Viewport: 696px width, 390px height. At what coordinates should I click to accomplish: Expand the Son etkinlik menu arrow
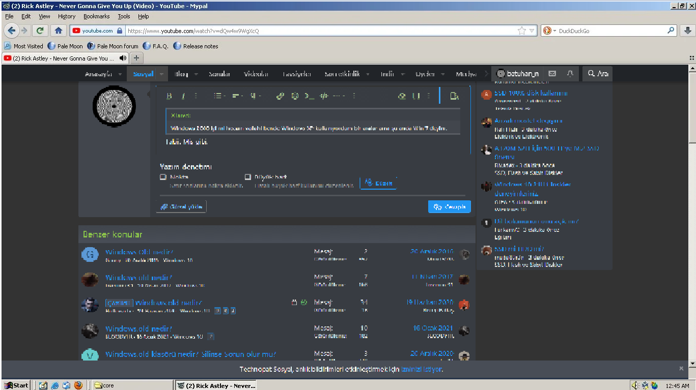(x=369, y=74)
